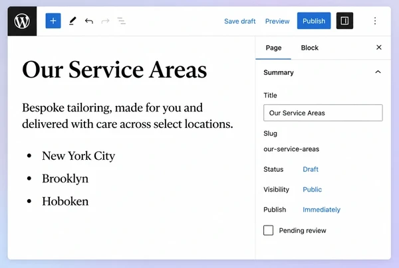Open the Preview link
The height and width of the screenshot is (268, 399).
click(x=277, y=21)
